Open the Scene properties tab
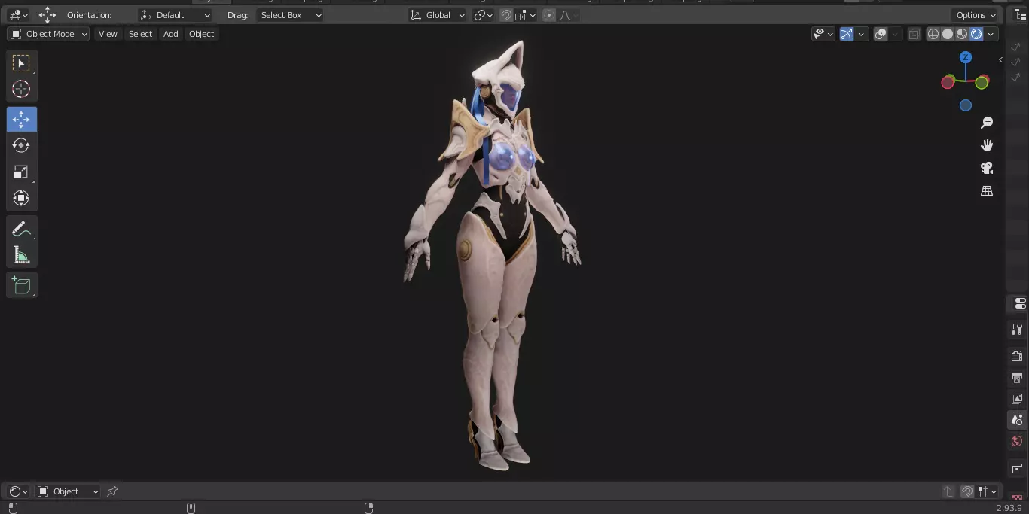 [x=1017, y=420]
